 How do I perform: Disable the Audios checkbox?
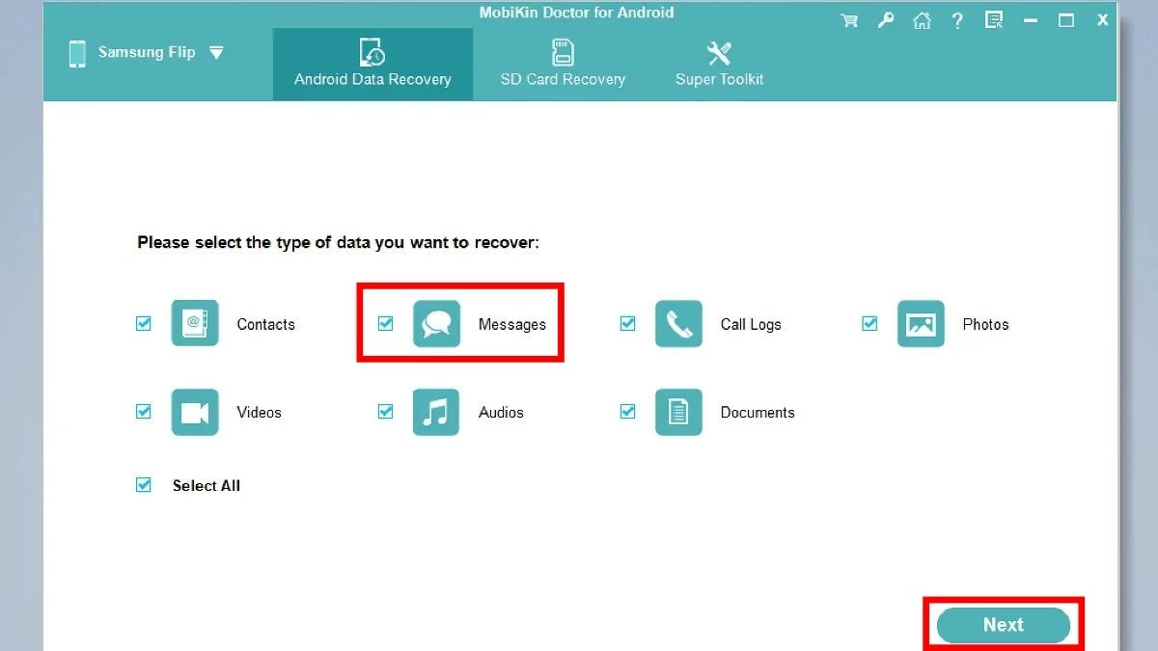click(x=386, y=412)
